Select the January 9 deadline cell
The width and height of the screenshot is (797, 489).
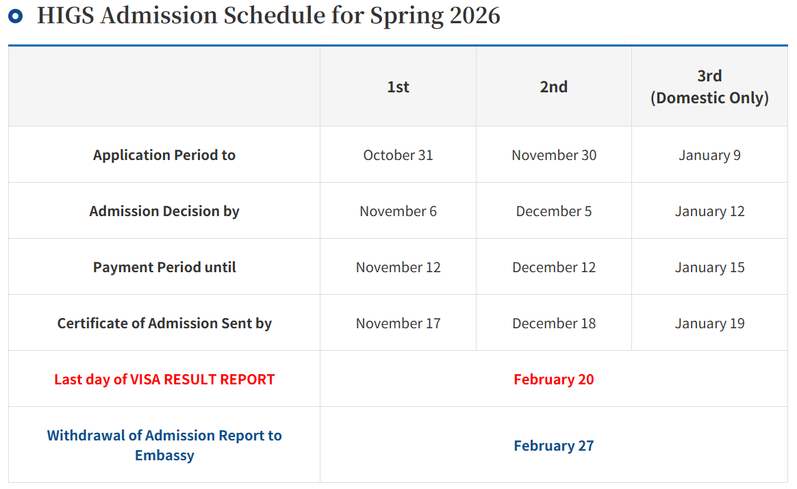point(709,155)
